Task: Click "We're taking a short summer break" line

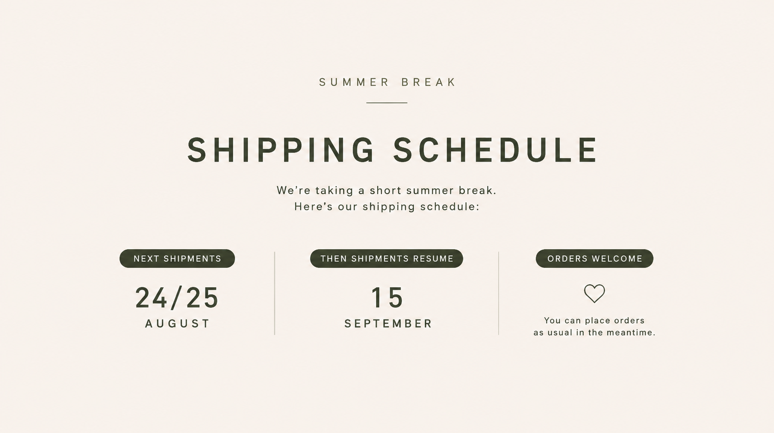Action: [387, 190]
